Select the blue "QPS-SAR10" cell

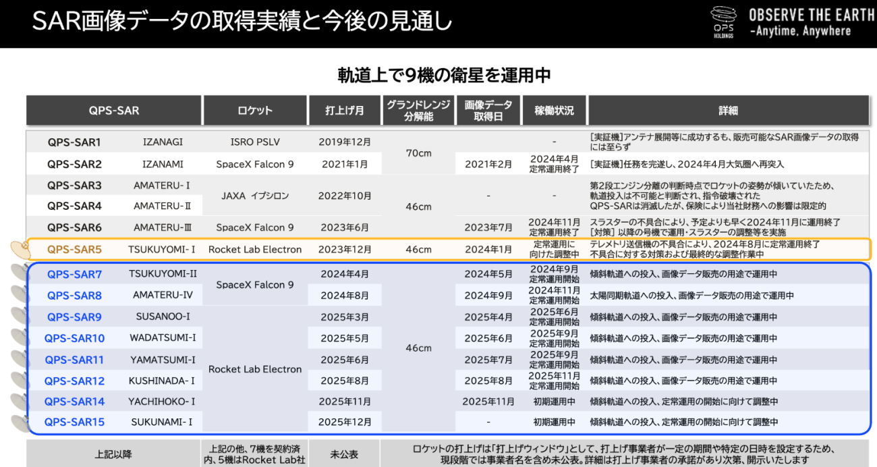tap(74, 338)
